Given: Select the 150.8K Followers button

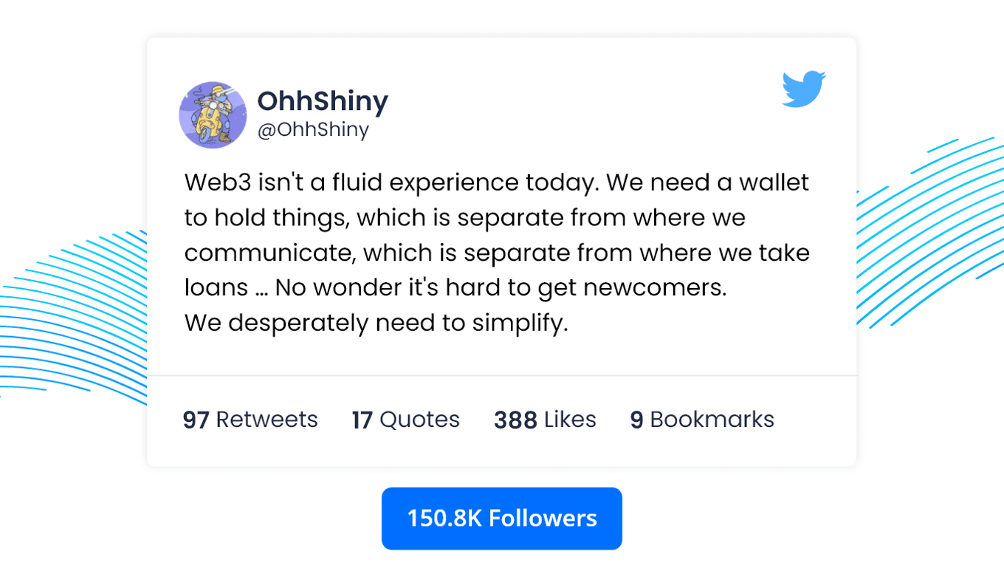Looking at the screenshot, I should (502, 519).
